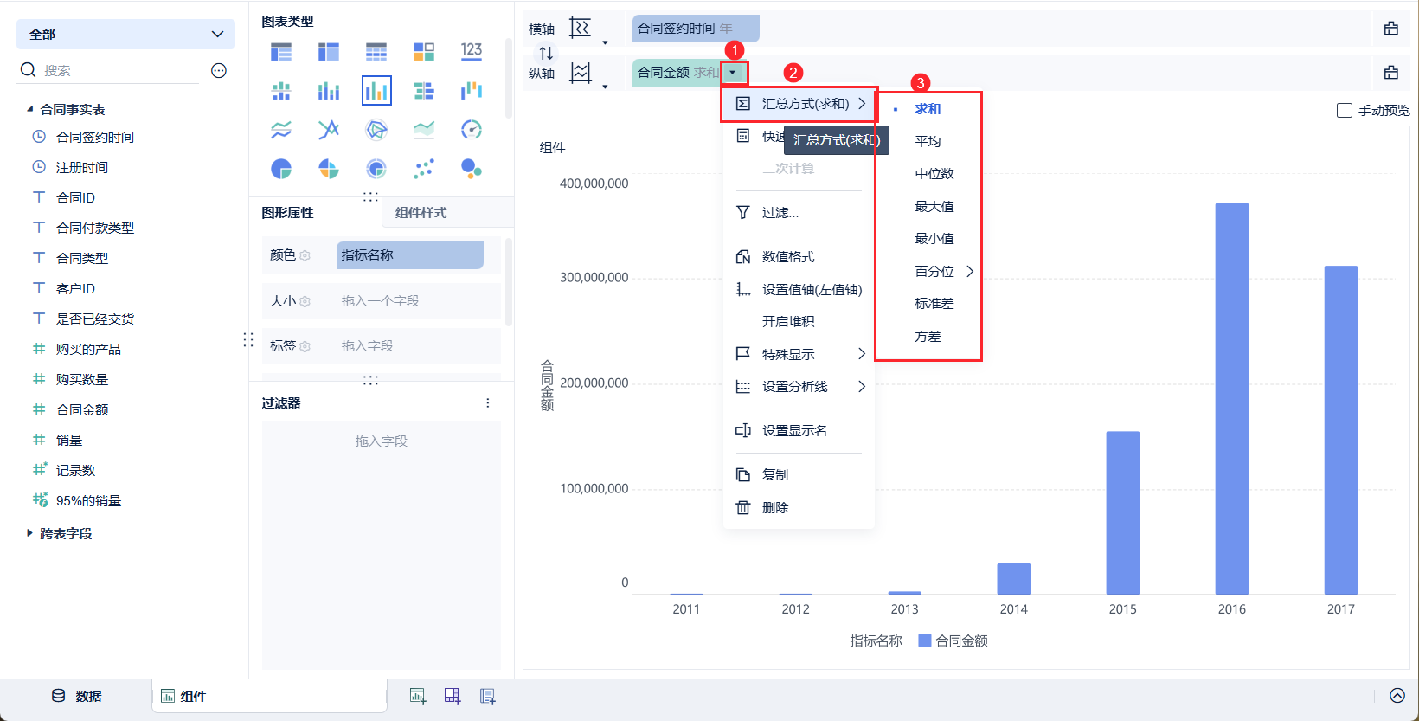This screenshot has height=721, width=1419.
Task: Choose 中位数 aggregation method
Action: [934, 173]
